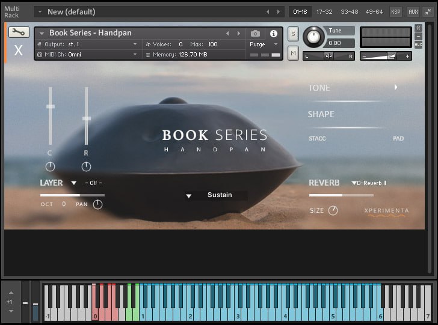438x325 pixels.
Task: Open the TONE page arrow
Action: (395, 87)
